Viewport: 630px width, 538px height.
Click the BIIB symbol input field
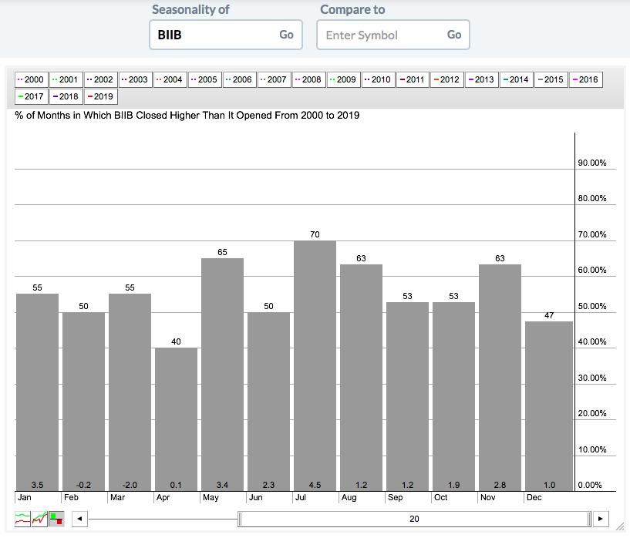[226, 35]
